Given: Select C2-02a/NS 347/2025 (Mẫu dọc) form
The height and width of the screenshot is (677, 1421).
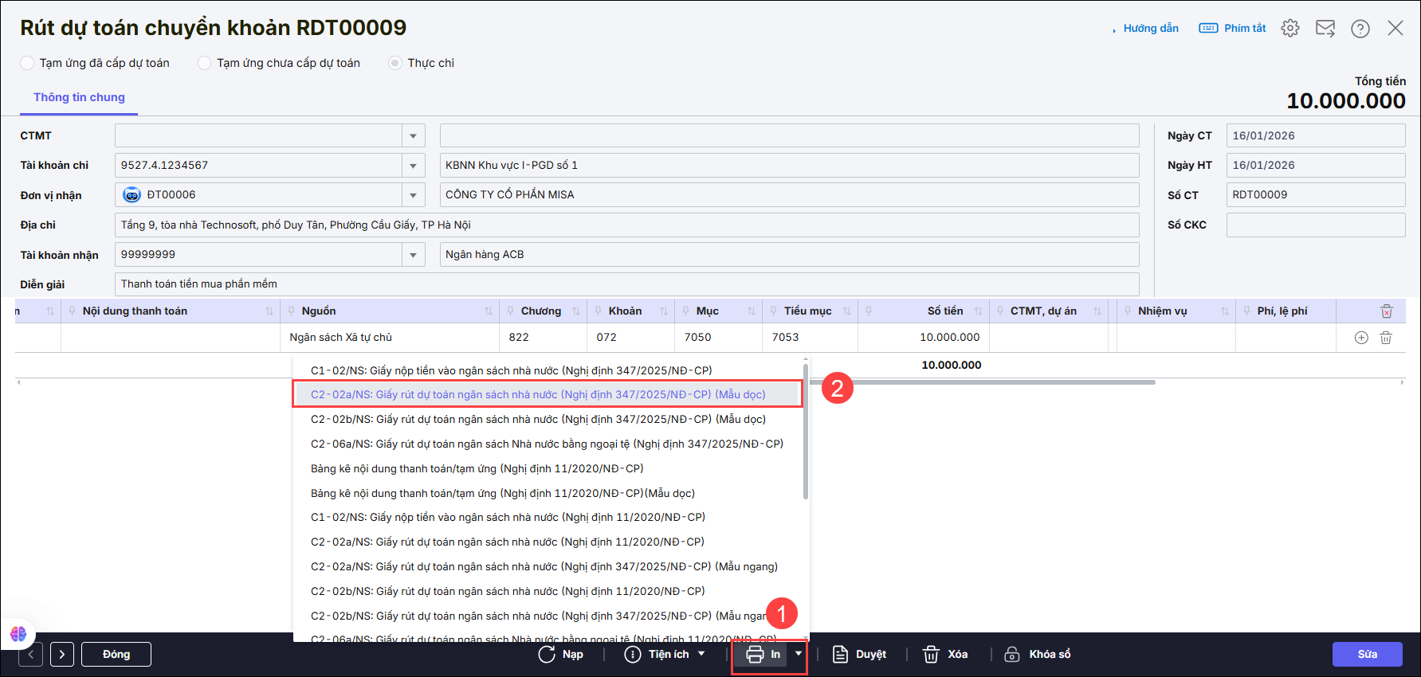Looking at the screenshot, I should coord(548,395).
